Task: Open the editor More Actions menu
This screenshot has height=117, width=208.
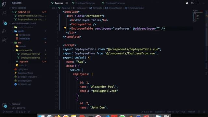Action: [x=203, y=3]
